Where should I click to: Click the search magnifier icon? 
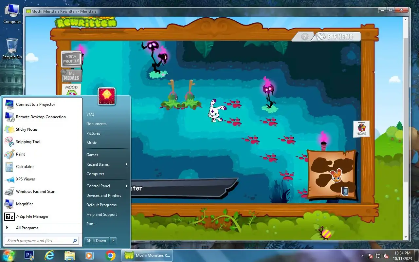tap(75, 241)
